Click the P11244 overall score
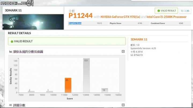The width and height of the screenshot is (193, 108). [80, 16]
